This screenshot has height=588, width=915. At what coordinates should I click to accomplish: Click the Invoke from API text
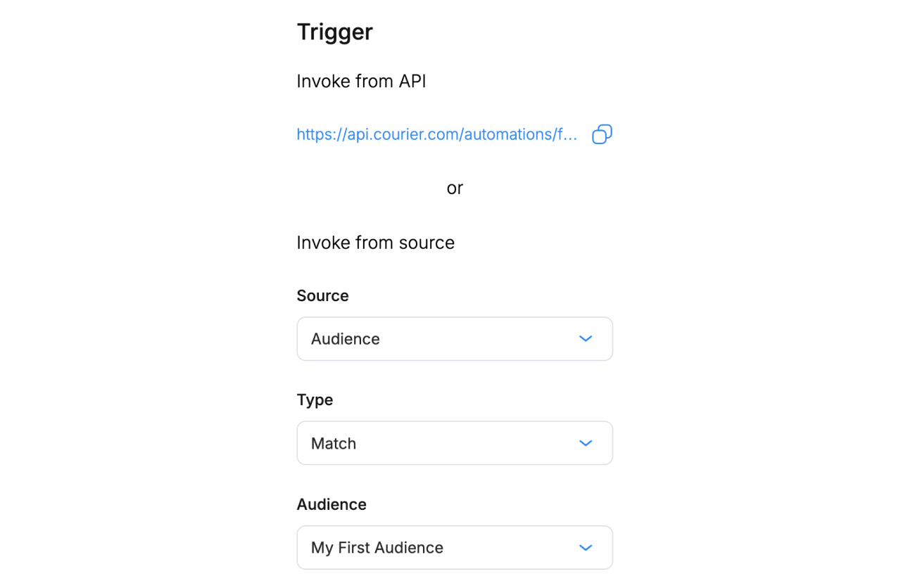coord(361,81)
